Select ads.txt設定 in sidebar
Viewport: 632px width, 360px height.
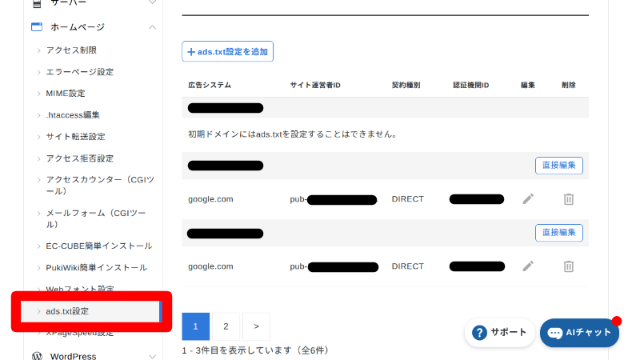[x=91, y=311]
